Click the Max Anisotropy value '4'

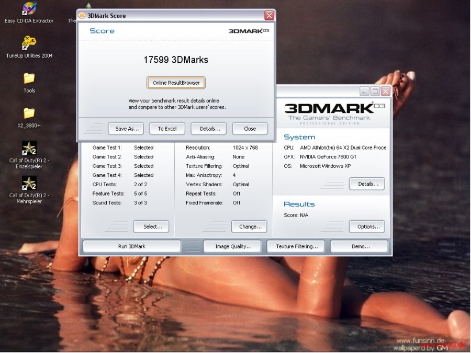(234, 175)
